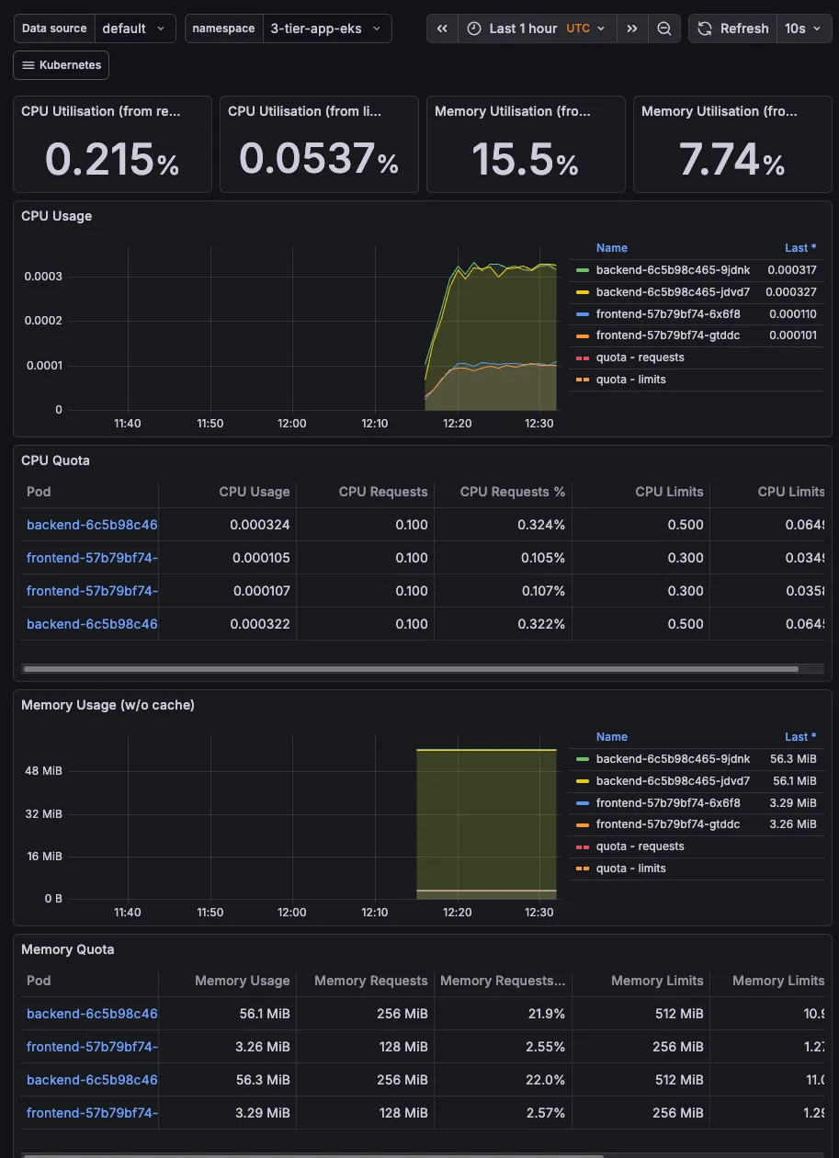Screen dimensions: 839x1158
Task: Open first backend pod link in CPU Quota
Action: point(92,525)
